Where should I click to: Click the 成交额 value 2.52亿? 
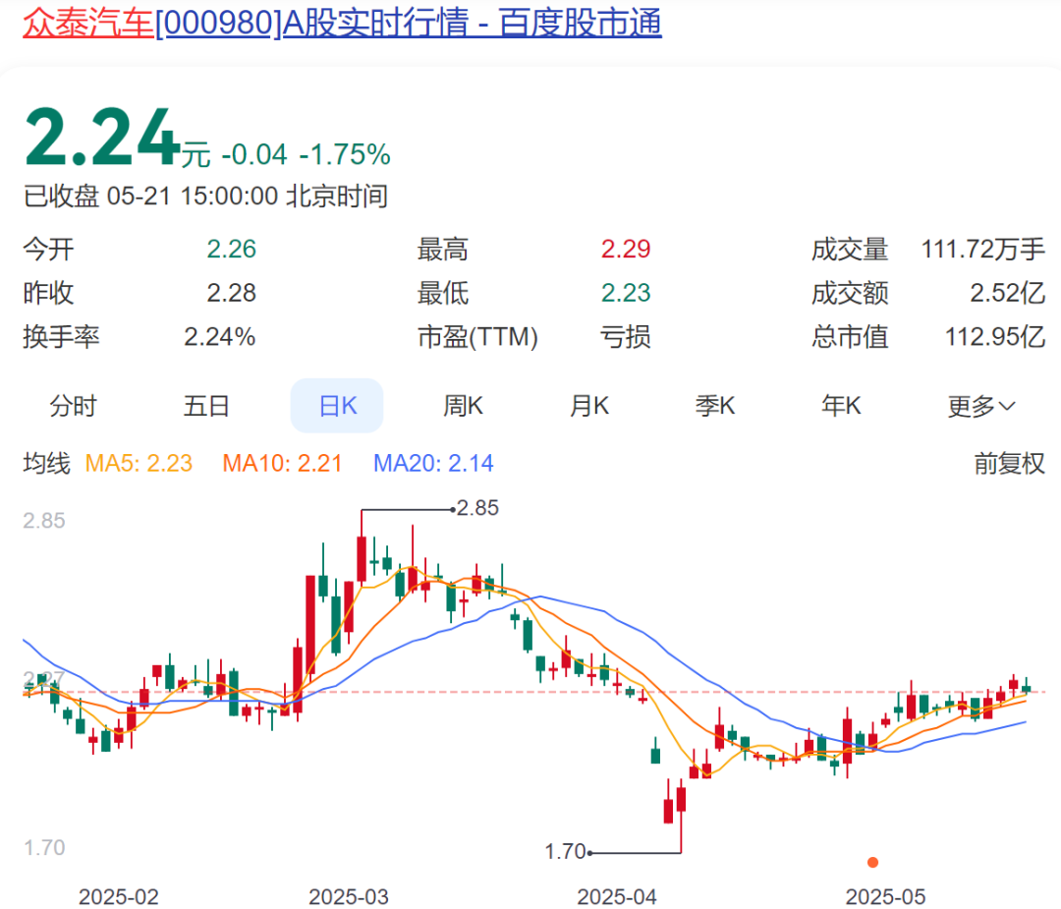1008,293
